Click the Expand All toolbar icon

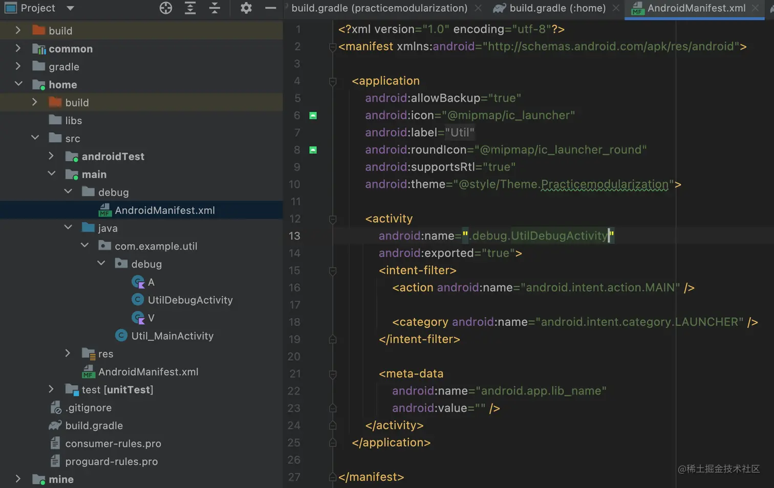coord(190,8)
